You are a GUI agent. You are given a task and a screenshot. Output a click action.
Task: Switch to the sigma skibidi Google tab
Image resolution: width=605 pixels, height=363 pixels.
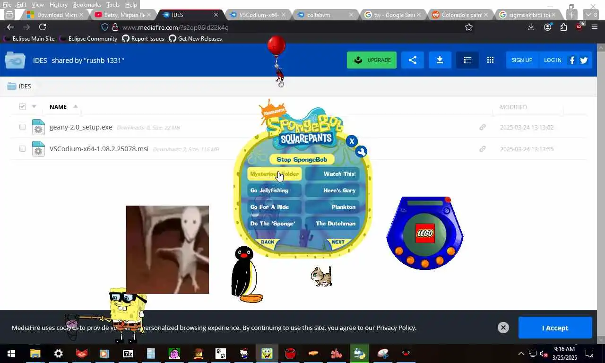coord(528,15)
